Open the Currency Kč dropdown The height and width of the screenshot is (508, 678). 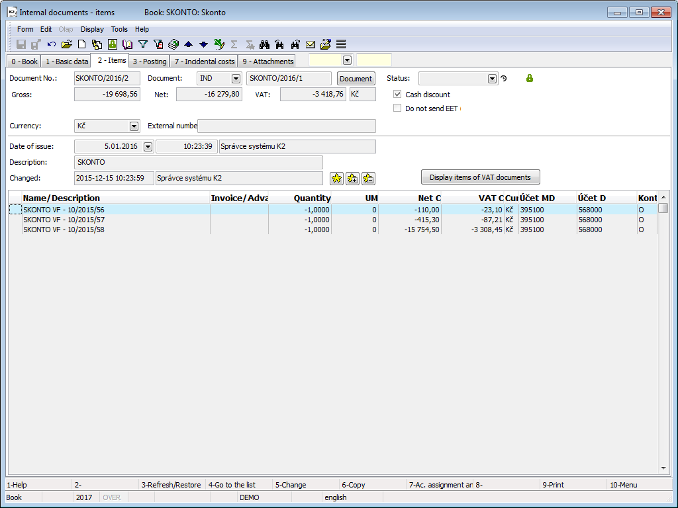click(x=134, y=126)
